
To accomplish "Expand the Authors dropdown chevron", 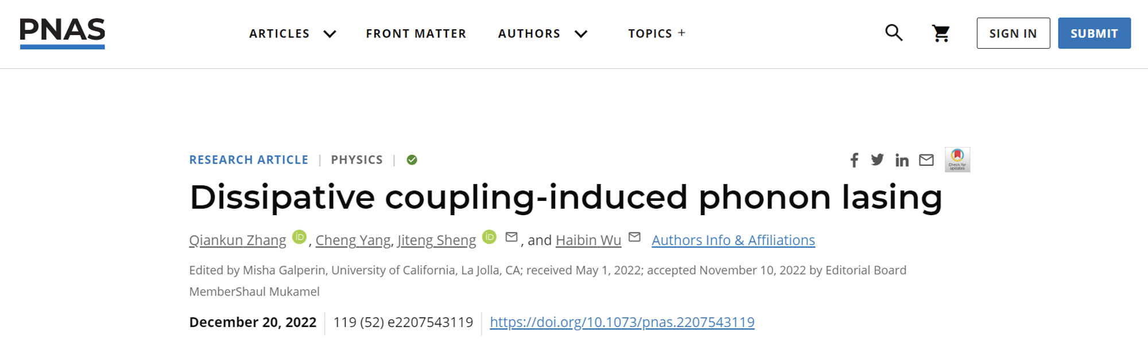I will [x=581, y=34].
